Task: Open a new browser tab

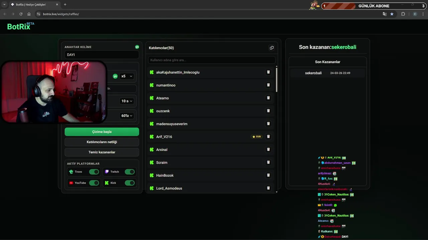Action: tap(65, 5)
